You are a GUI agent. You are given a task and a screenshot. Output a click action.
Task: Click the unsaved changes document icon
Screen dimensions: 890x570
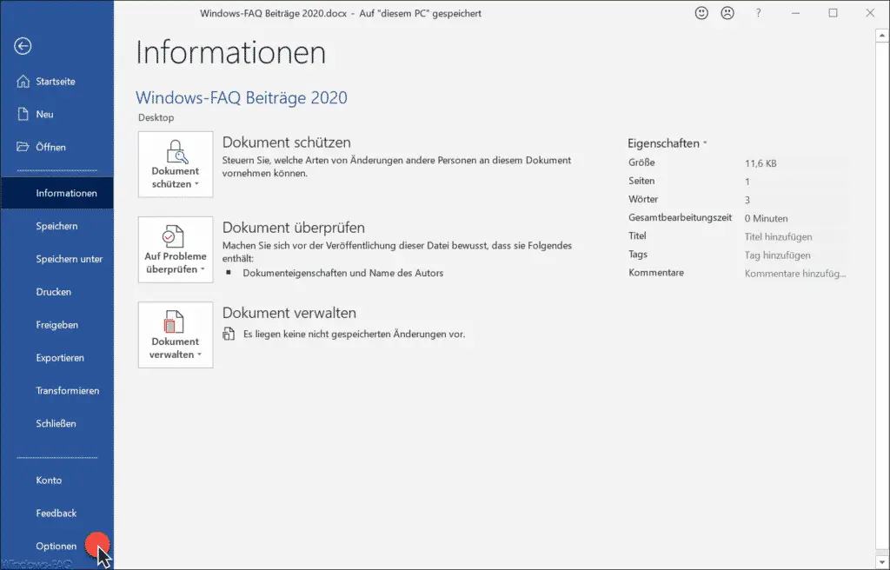(229, 334)
